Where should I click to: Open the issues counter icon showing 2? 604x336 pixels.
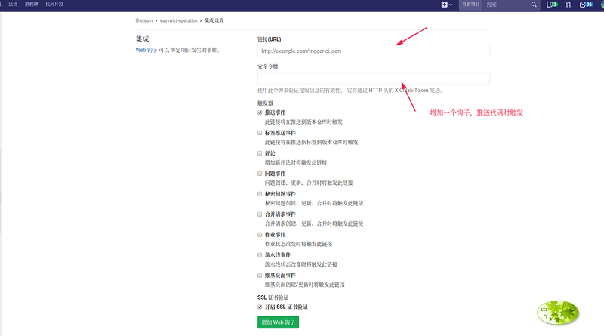click(552, 5)
